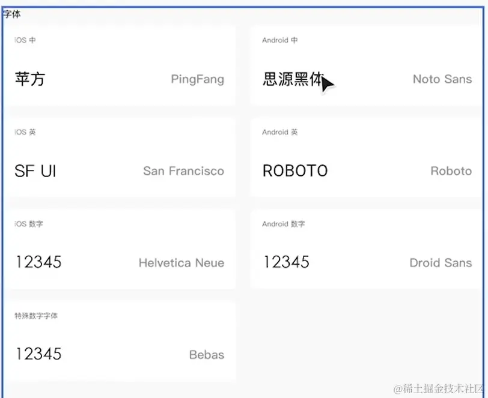This screenshot has height=398, width=488.
Task: Click the Droid Sans font name
Action: [x=441, y=263]
